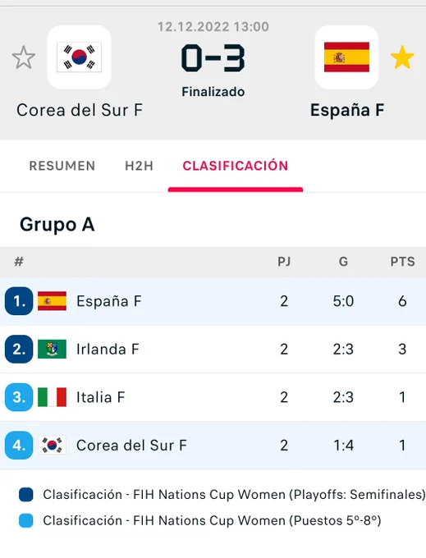This screenshot has width=426, height=558.
Task: Toggle favorite star for Corea del Sur F
Action: tap(24, 57)
